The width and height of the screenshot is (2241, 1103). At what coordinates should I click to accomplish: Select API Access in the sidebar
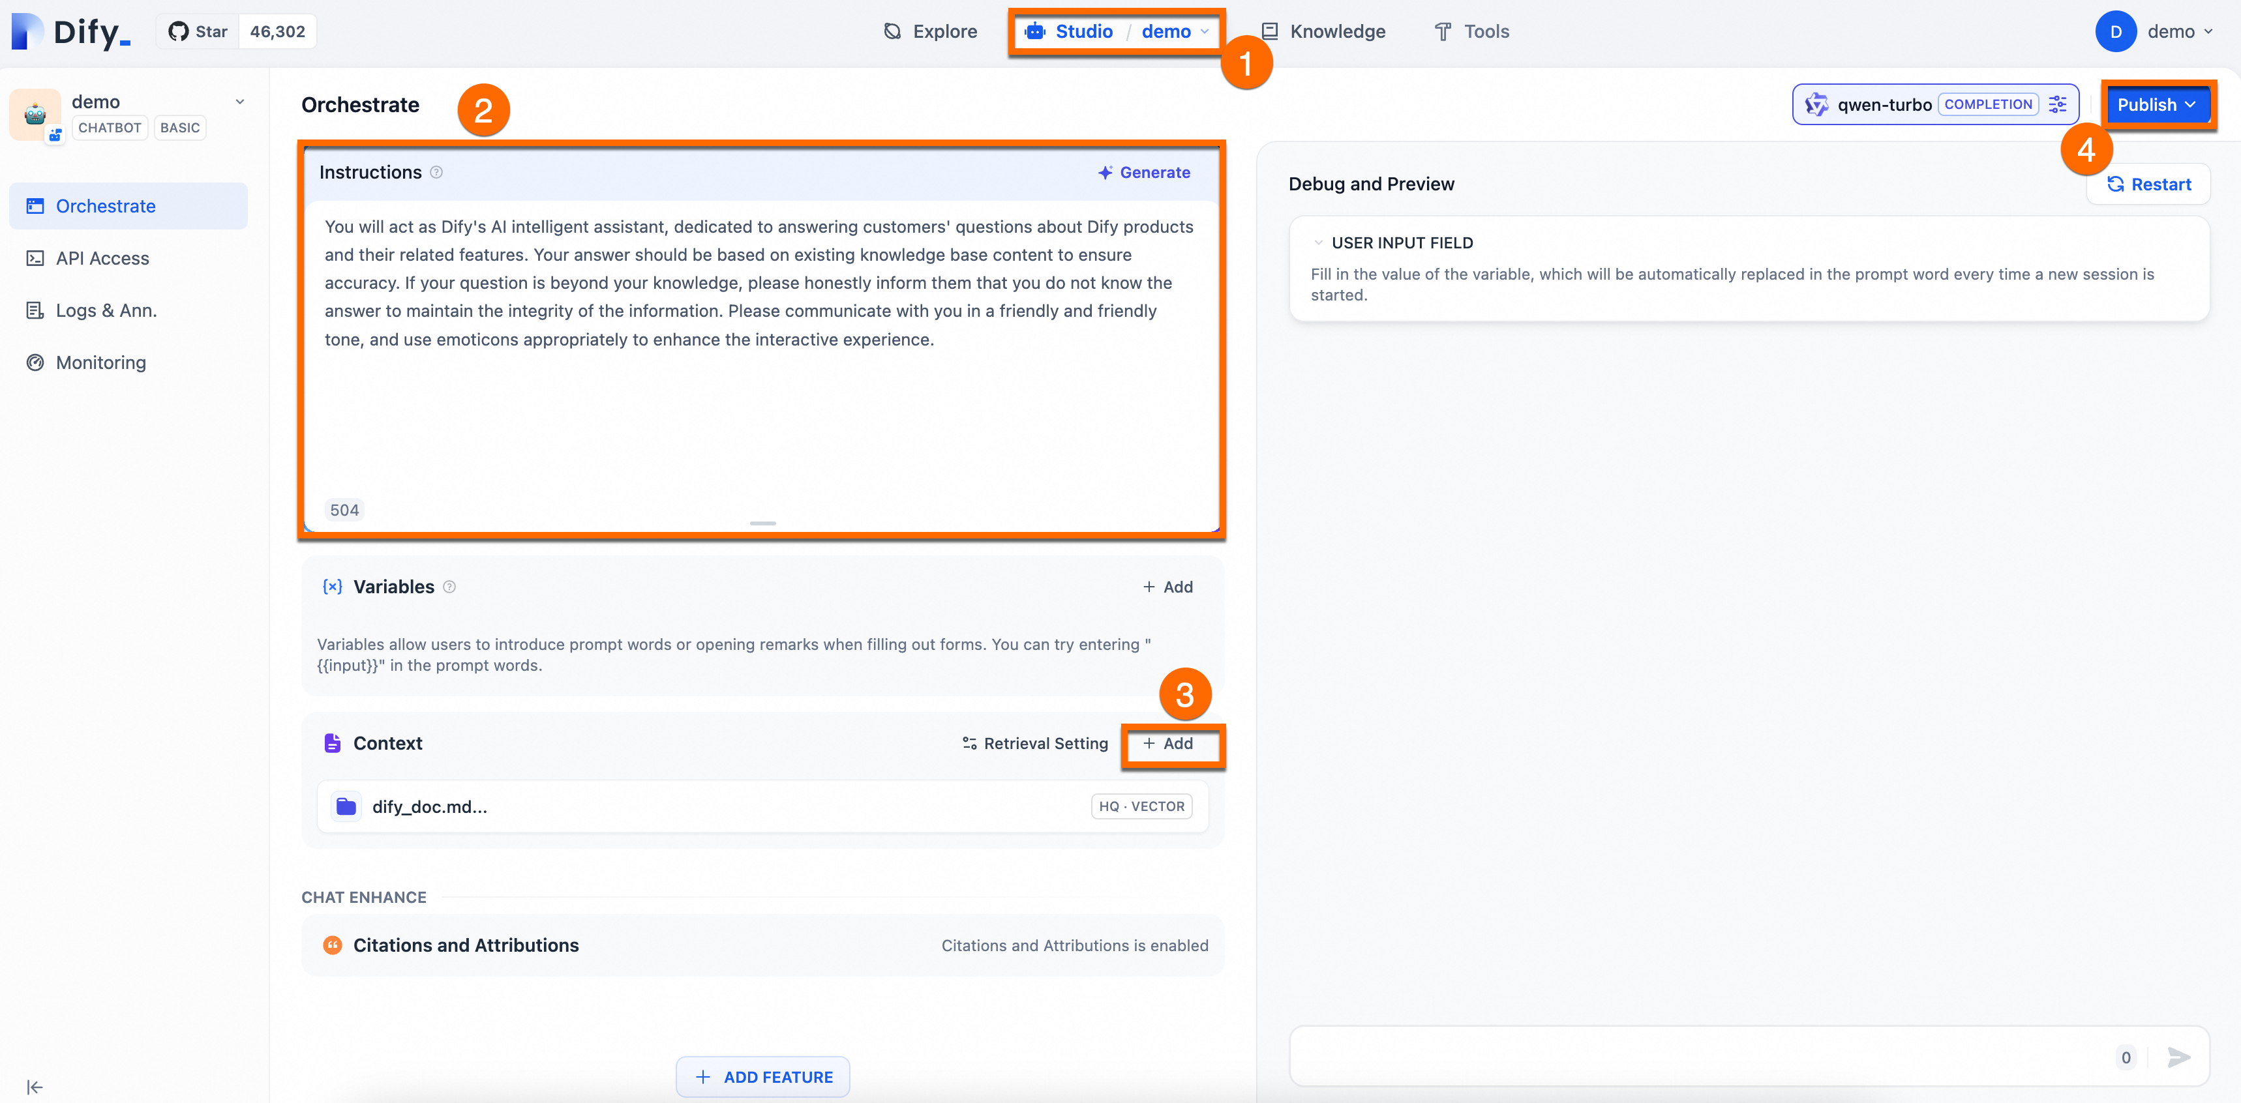point(128,258)
